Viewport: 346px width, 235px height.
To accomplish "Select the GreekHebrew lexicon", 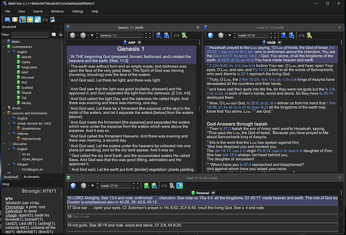I will coord(31,128).
